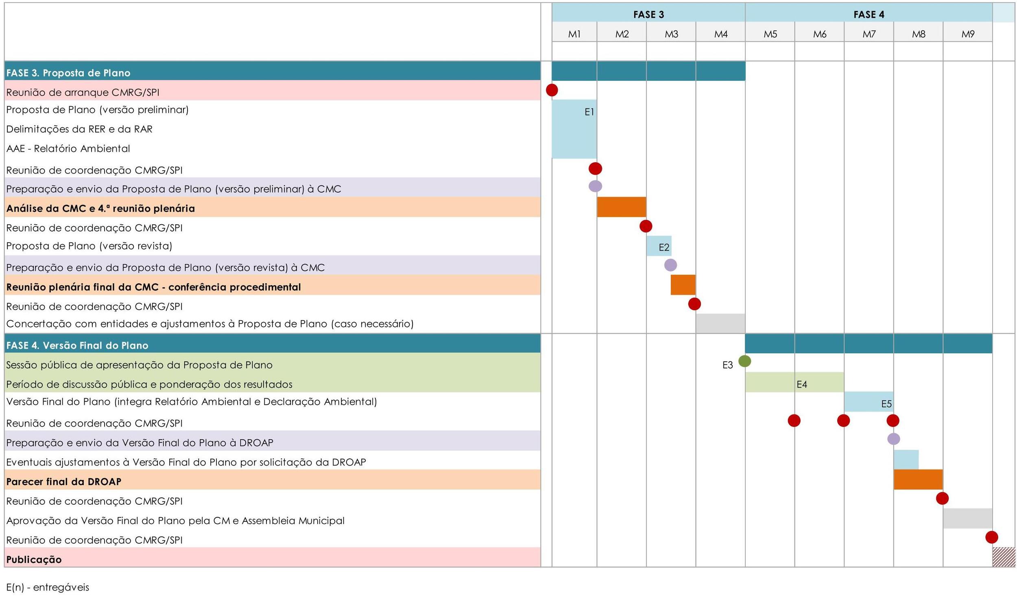Select the M1 month column header

[574, 34]
